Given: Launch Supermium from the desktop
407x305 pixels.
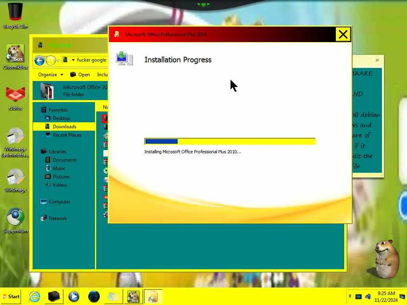Looking at the screenshot, I should point(16,220).
